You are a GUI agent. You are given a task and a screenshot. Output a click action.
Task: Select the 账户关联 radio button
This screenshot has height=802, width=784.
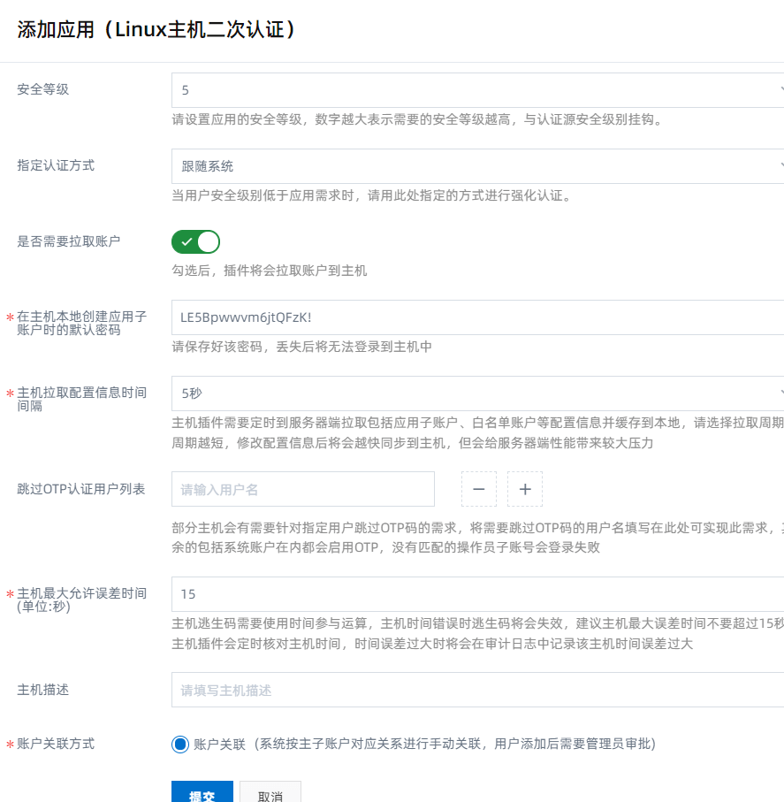[180, 744]
